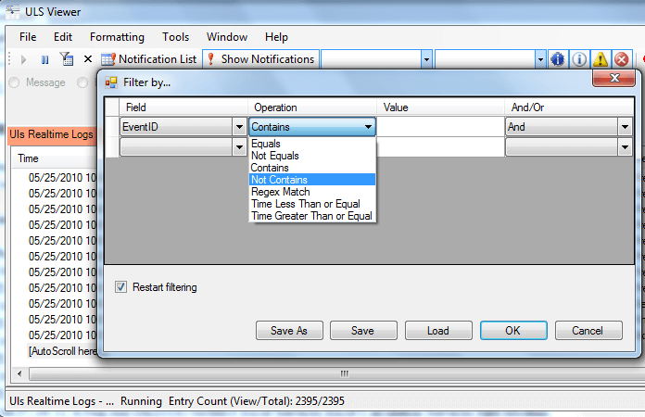This screenshot has height=417, width=645.
Task: Click the second row Value cell
Action: [x=440, y=146]
